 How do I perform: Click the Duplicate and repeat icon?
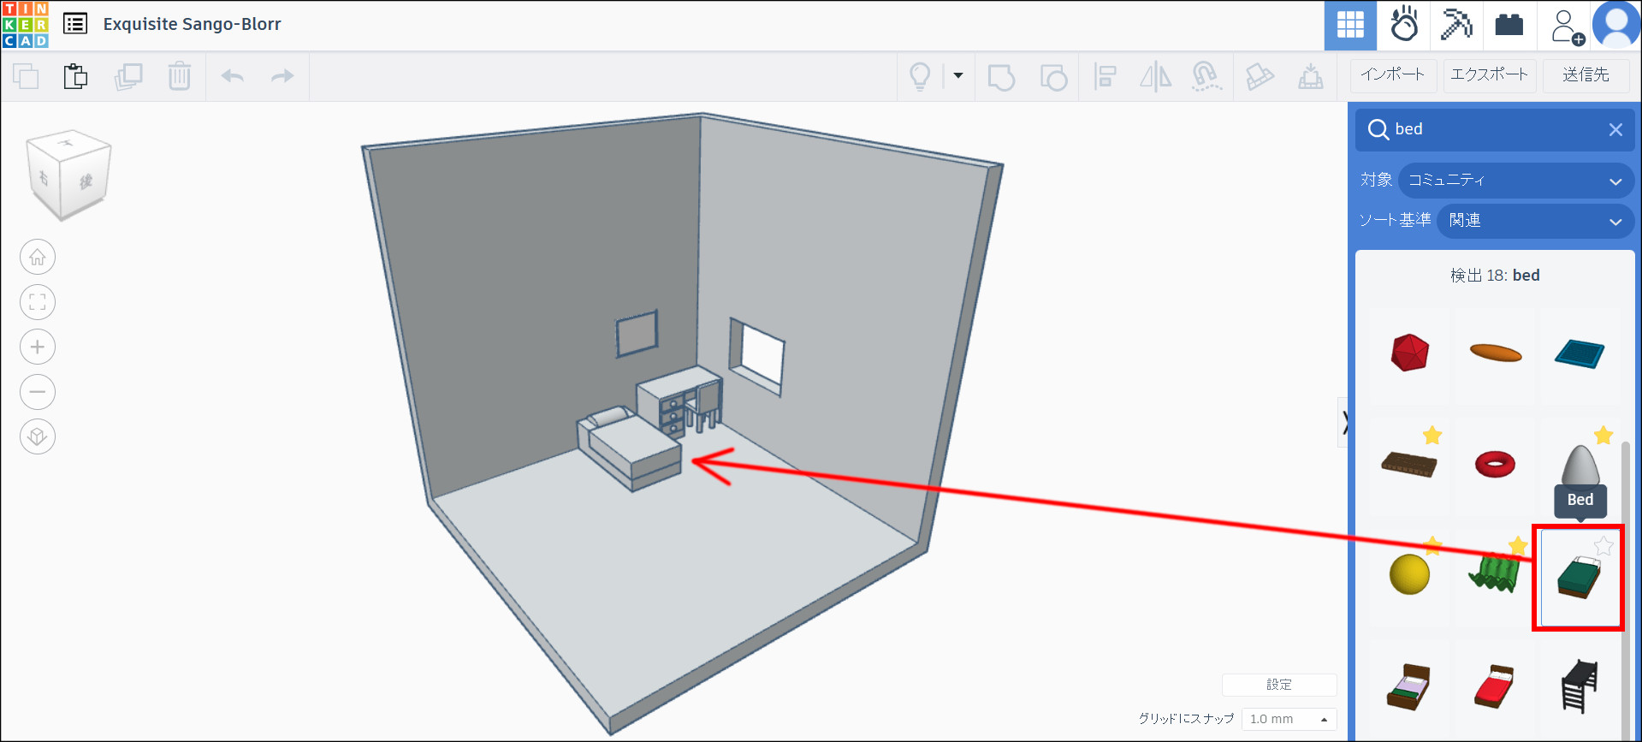pos(128,76)
